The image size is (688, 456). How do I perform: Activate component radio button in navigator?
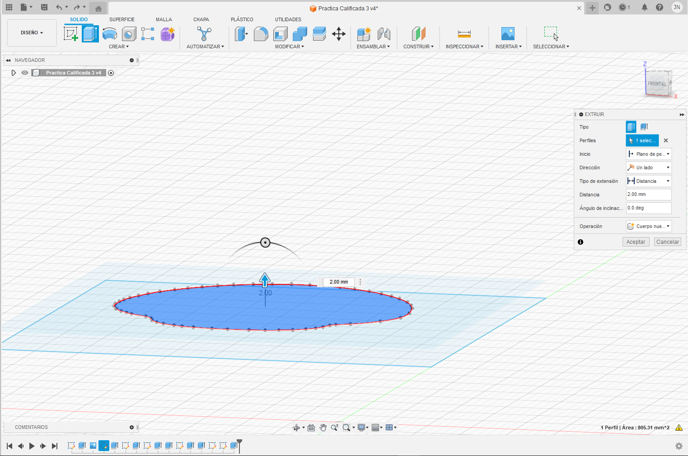[x=111, y=73]
